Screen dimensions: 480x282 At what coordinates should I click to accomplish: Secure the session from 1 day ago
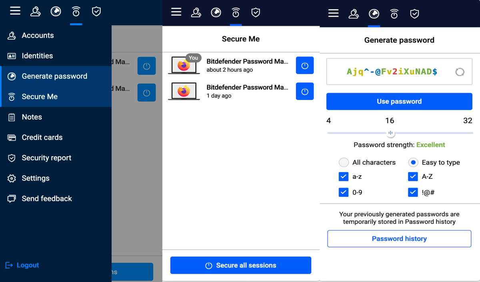[305, 91]
